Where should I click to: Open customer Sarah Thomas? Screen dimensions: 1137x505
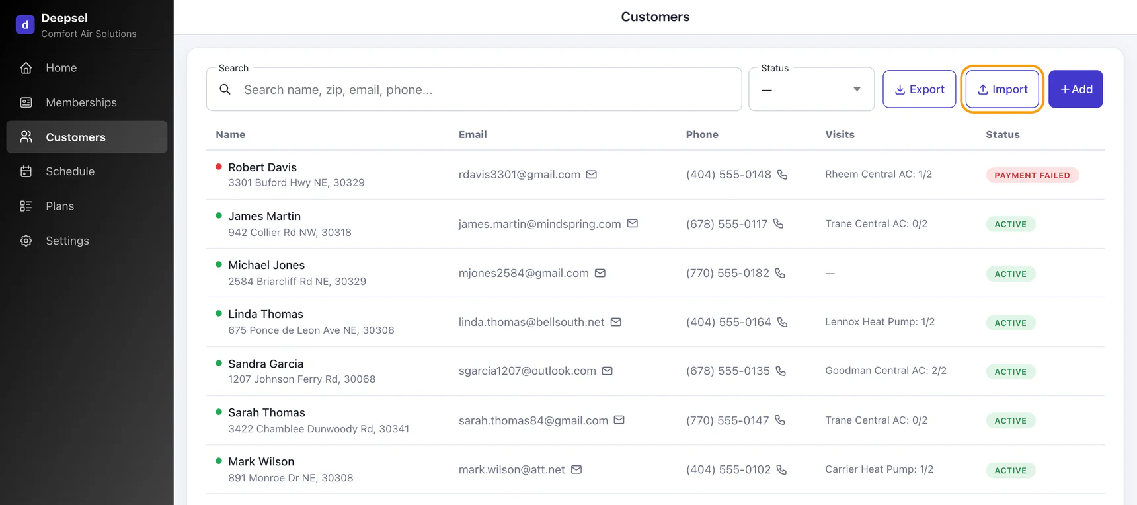click(266, 412)
